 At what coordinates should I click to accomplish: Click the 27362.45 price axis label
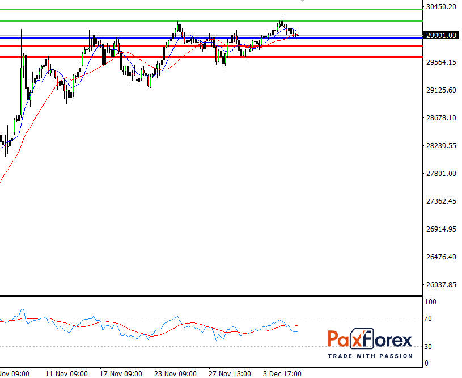point(441,201)
